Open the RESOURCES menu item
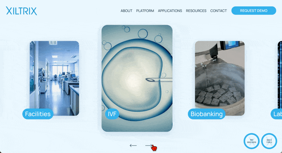 (x=196, y=11)
